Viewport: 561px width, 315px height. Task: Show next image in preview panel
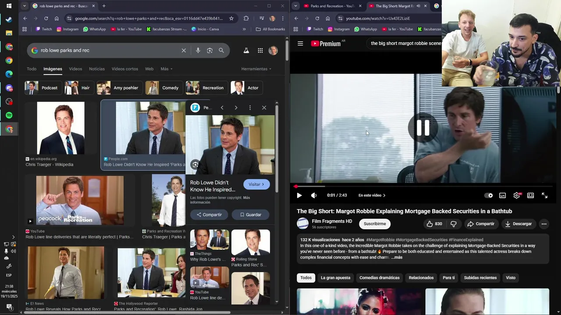(x=236, y=108)
